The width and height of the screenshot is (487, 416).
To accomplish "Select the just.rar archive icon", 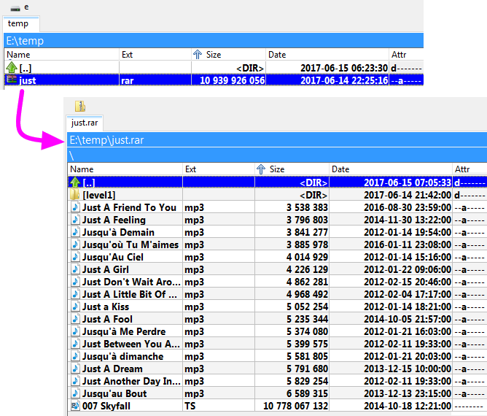I will click(x=12, y=80).
